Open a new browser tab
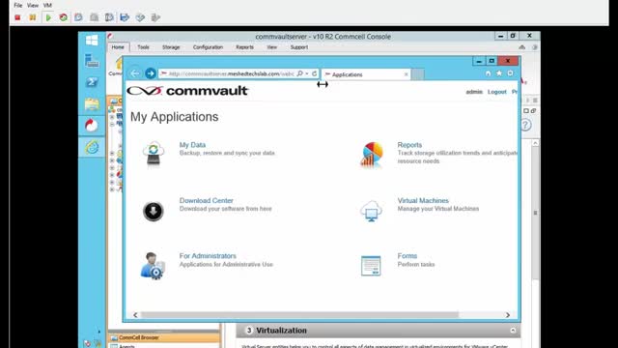Screen dimensions: 618x348 tap(418, 74)
